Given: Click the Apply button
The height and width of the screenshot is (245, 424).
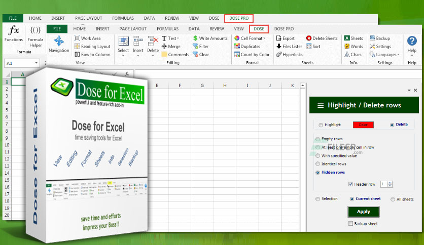Looking at the screenshot, I should pyautogui.click(x=364, y=212).
